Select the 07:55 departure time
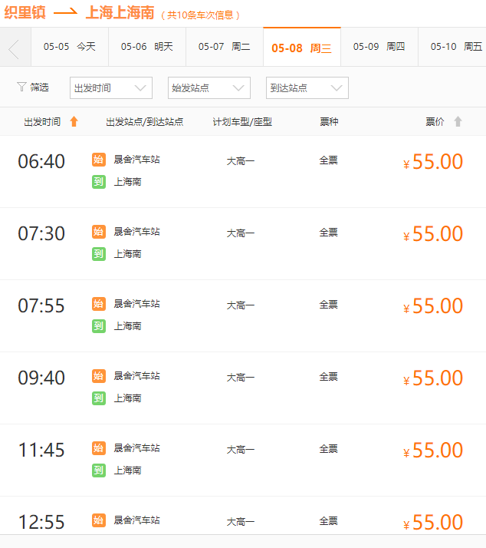The height and width of the screenshot is (548, 486). (41, 305)
